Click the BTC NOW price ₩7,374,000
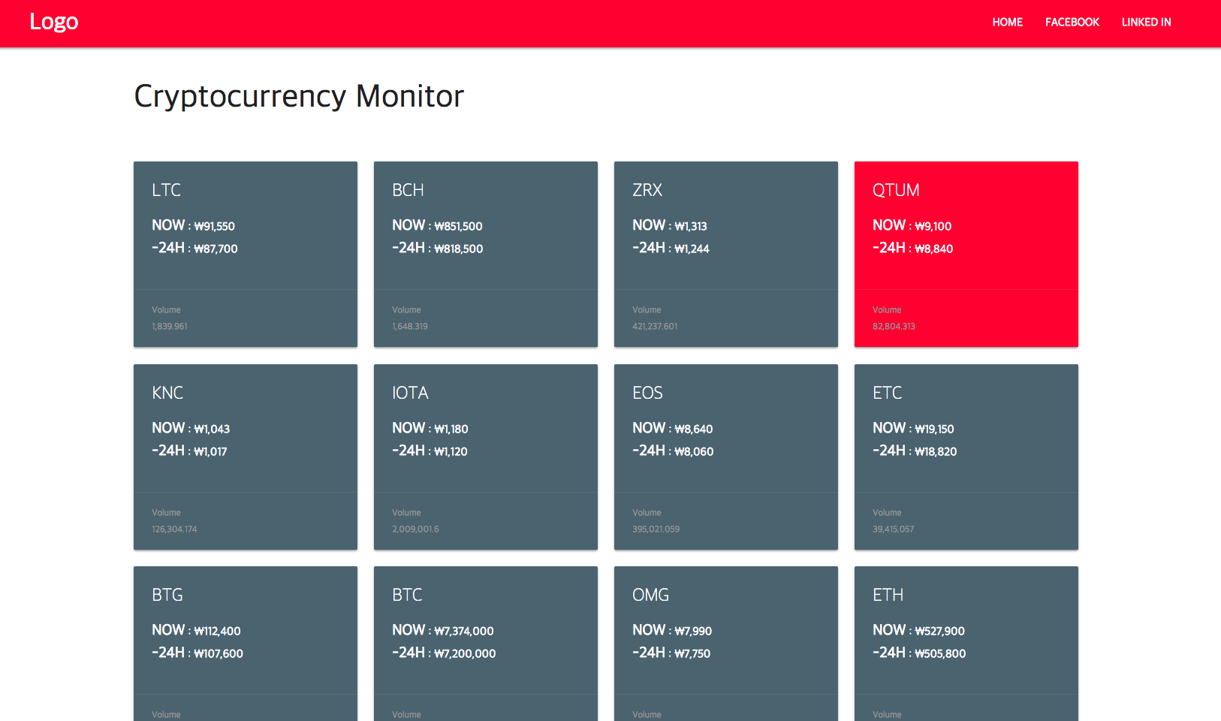 tap(463, 631)
